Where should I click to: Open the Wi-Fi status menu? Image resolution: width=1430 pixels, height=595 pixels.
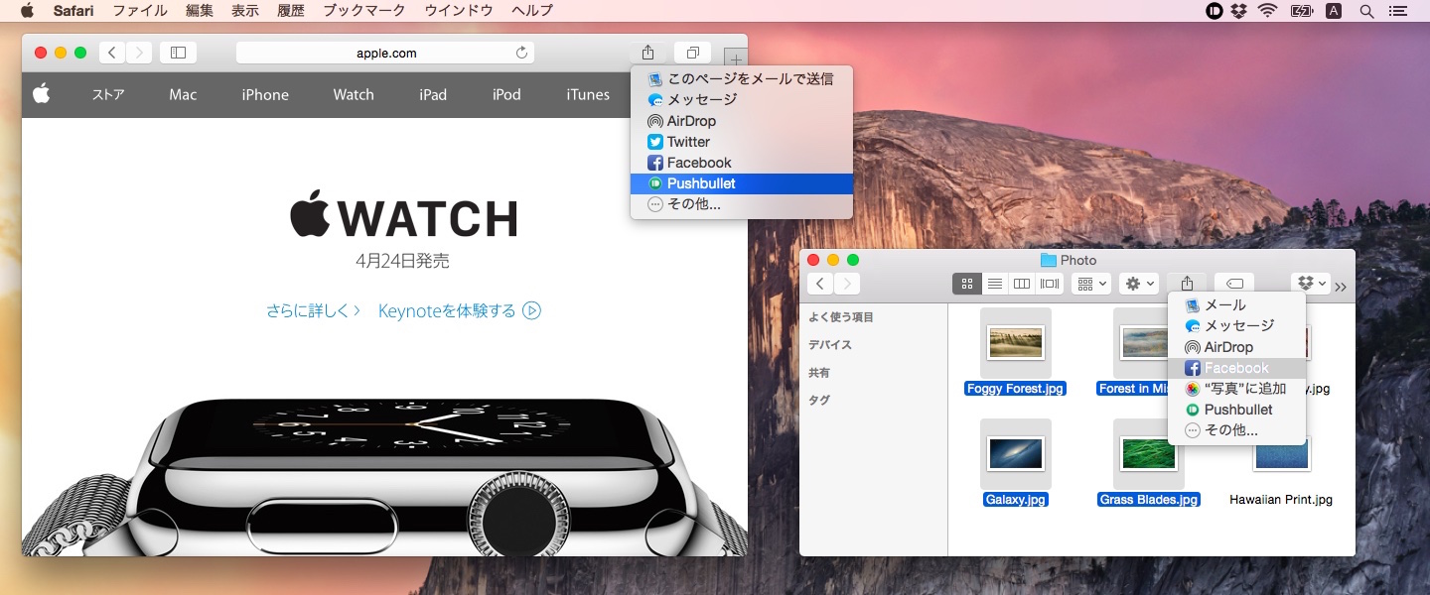(x=1267, y=11)
